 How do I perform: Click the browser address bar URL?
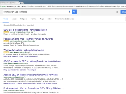click(64, 6)
